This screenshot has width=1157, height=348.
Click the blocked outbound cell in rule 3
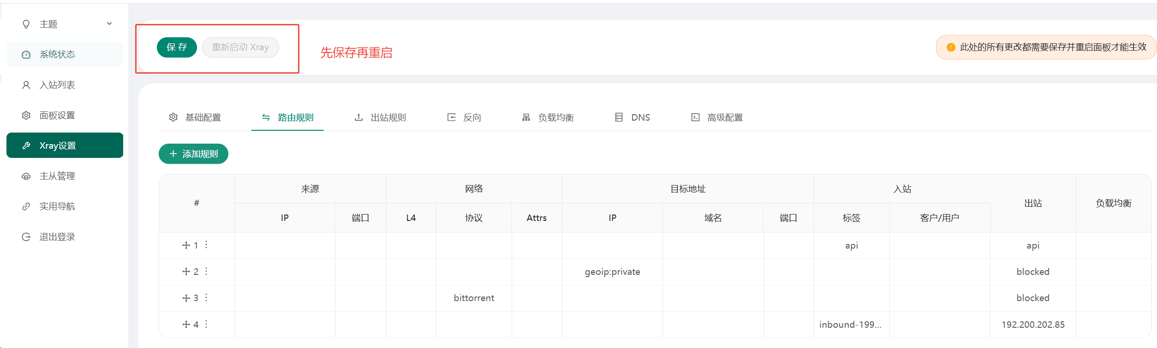click(x=1033, y=298)
